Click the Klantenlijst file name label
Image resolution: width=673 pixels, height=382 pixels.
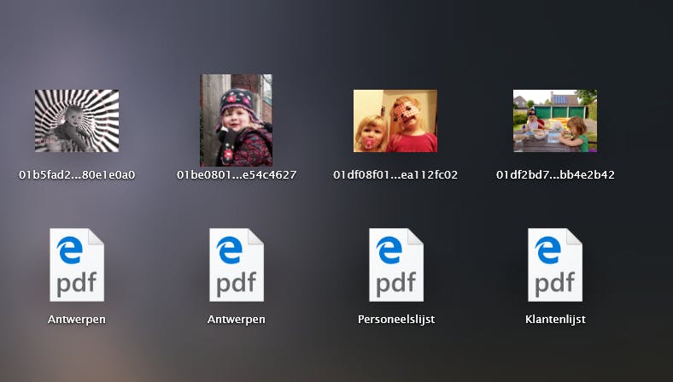555,320
